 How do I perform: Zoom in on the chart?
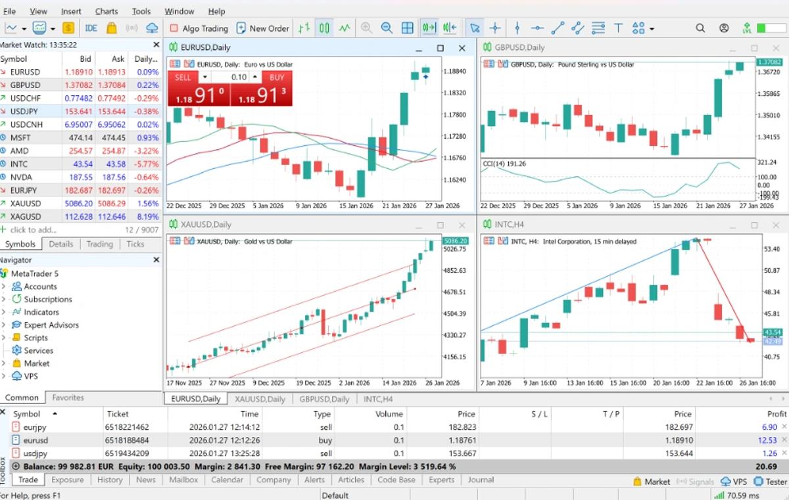point(366,28)
